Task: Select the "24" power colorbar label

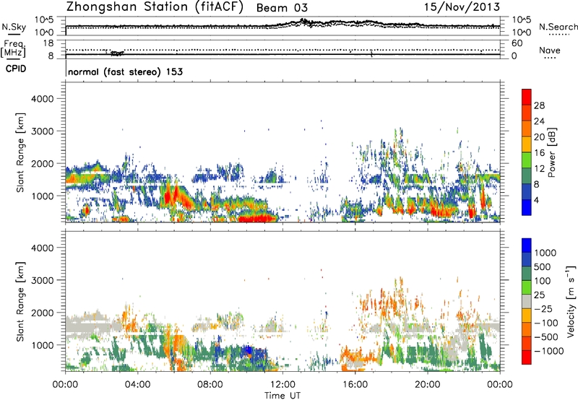Action: pyautogui.click(x=539, y=121)
